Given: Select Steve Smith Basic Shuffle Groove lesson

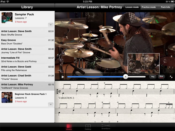Looking at the screenshot, I should click(27, 33).
